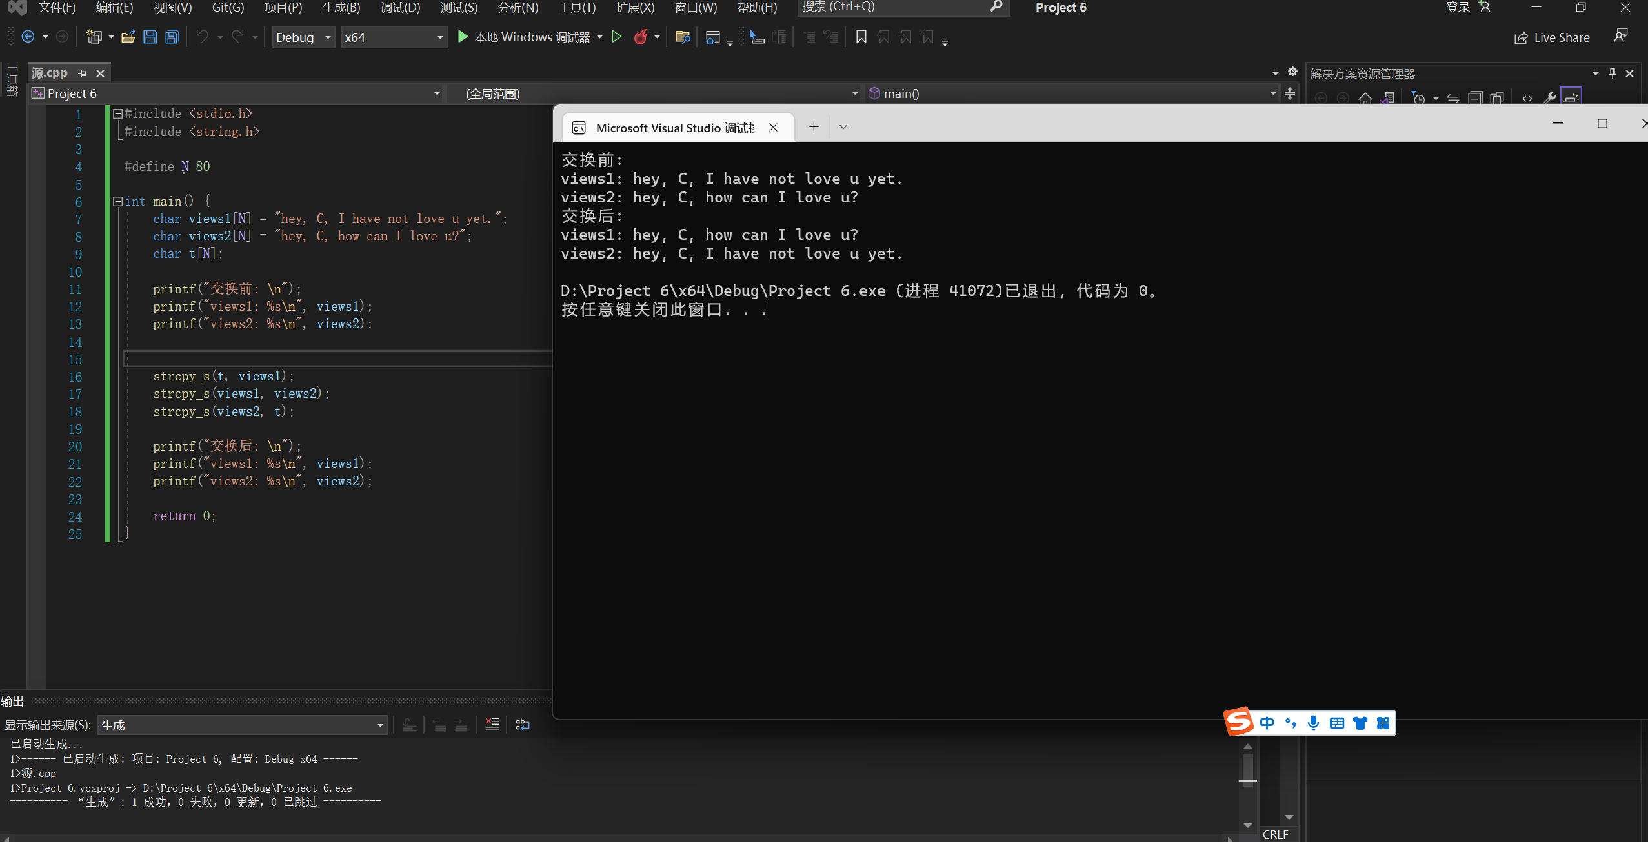1648x842 pixels.
Task: Expand the output source 生成 combo box
Action: [242, 725]
